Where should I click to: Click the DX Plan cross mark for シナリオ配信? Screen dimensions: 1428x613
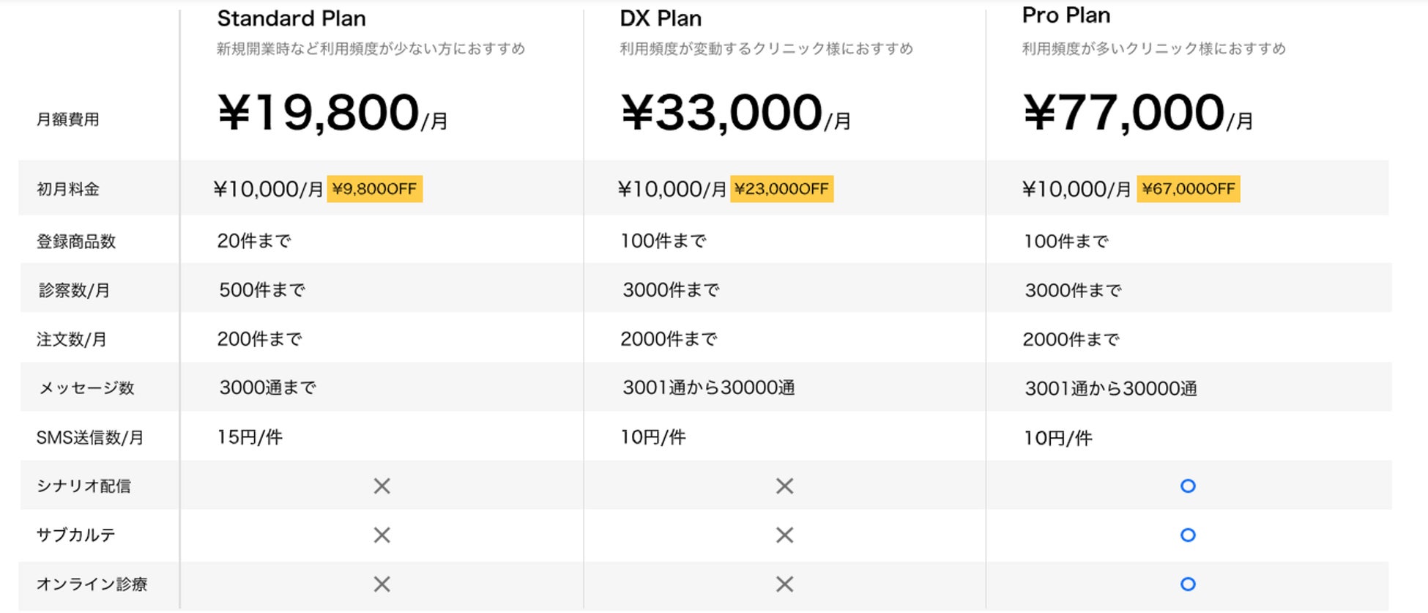click(x=784, y=486)
